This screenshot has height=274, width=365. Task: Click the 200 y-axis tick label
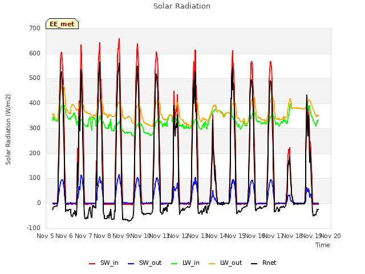(x=35, y=154)
